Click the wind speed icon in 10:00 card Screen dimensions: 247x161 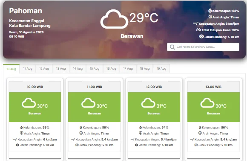tap(15, 140)
